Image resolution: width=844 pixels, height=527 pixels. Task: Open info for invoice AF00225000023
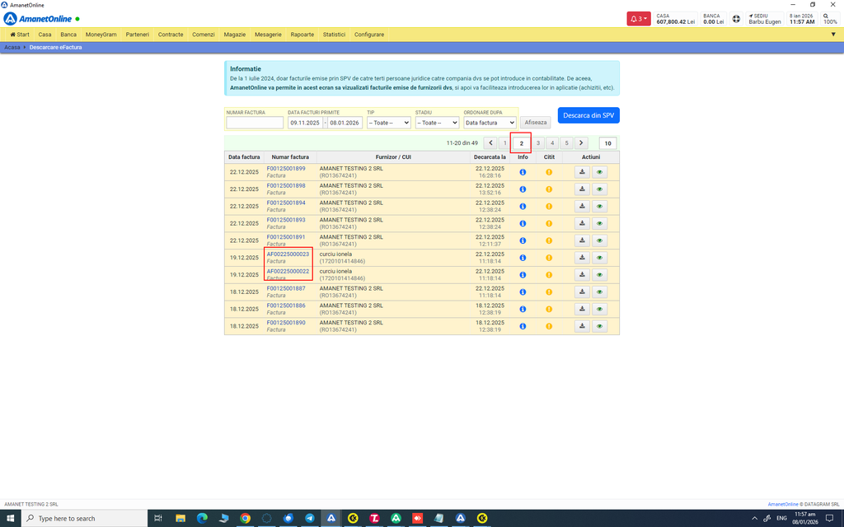pyautogui.click(x=523, y=258)
